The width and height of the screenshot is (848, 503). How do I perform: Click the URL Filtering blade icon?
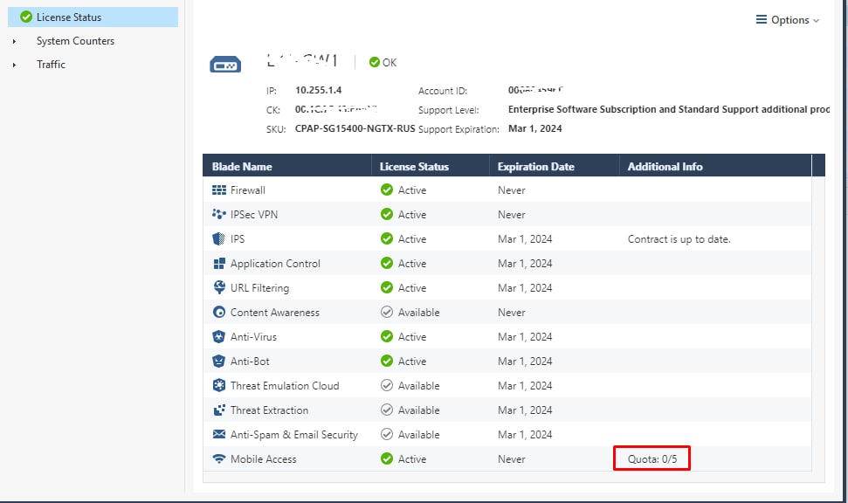[219, 287]
